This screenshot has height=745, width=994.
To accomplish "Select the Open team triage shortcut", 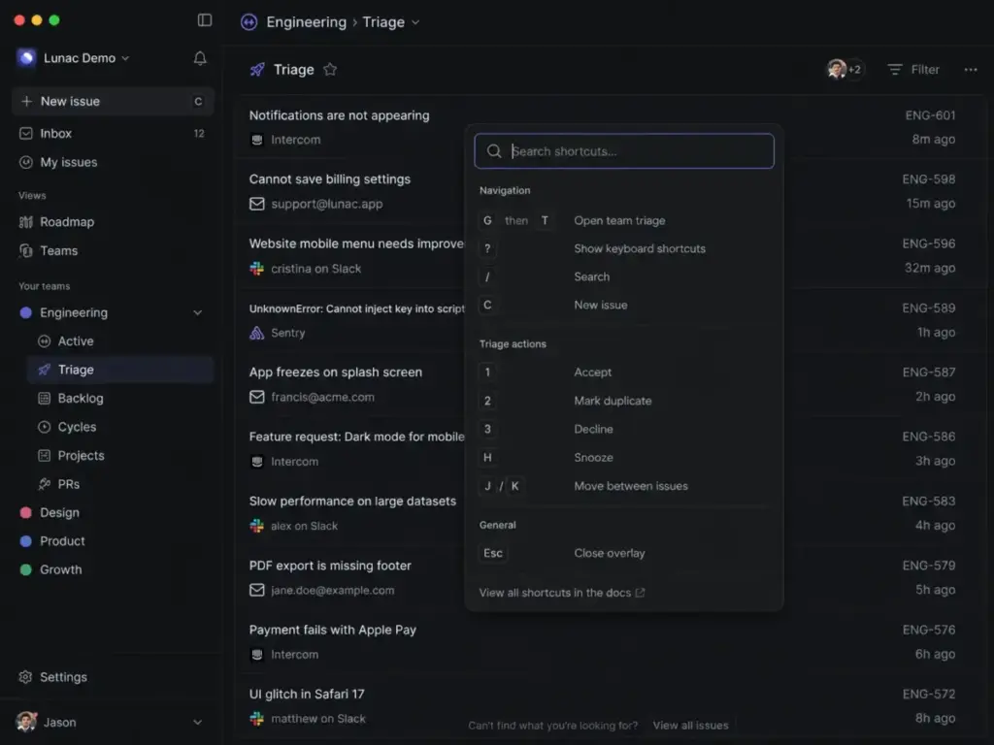I will (624, 220).
